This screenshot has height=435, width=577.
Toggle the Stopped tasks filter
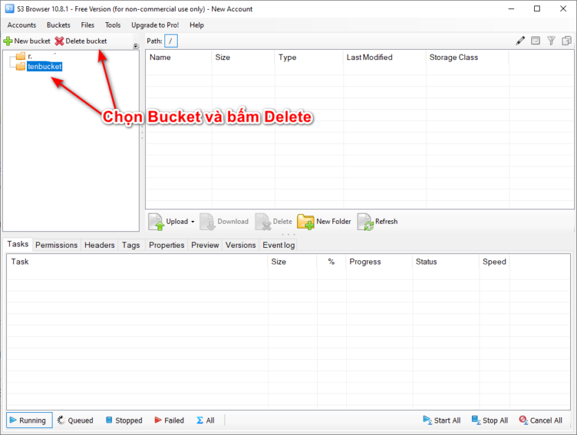pos(124,420)
